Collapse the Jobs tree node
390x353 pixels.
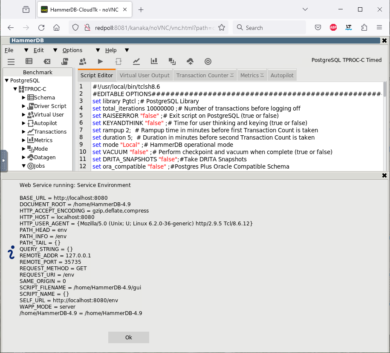[24, 166]
